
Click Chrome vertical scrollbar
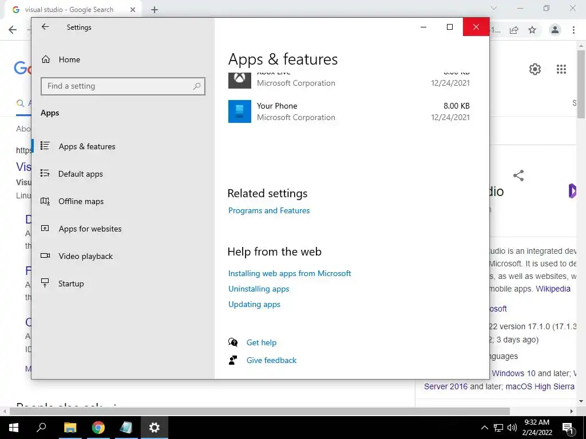[x=581, y=84]
